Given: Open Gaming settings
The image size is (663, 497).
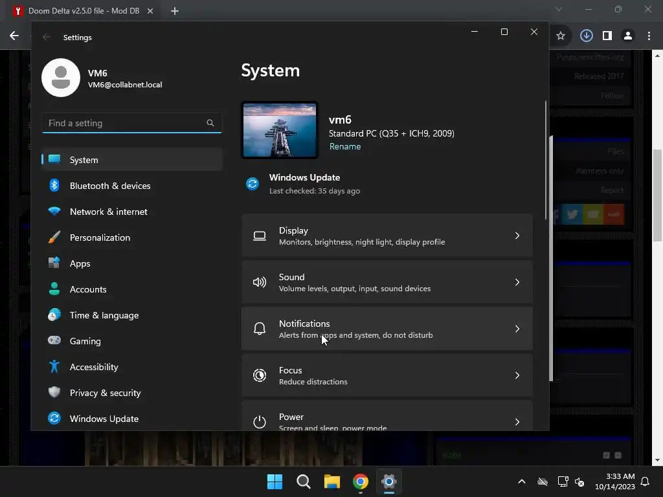Looking at the screenshot, I should (132, 340).
